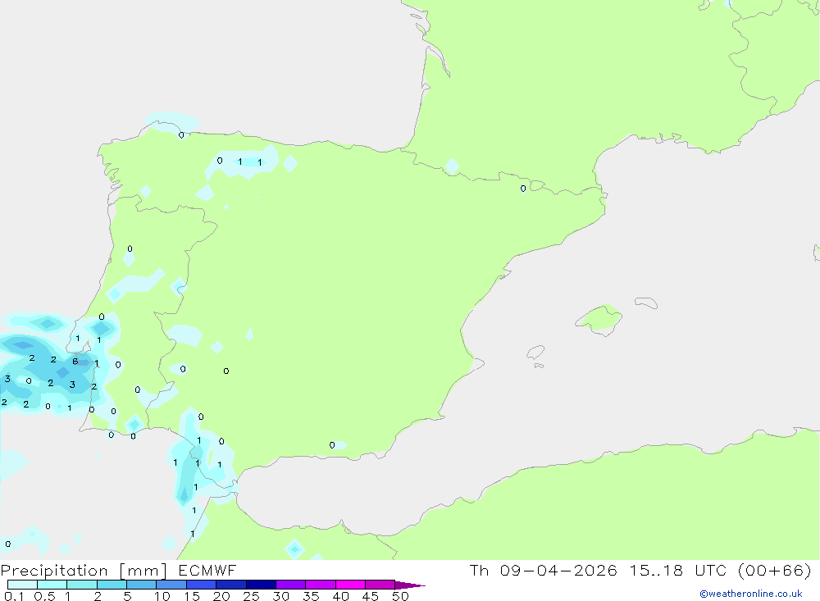This screenshot has height=601, width=820.
Task: Click the '30' legend scale label
Action: pos(280,596)
